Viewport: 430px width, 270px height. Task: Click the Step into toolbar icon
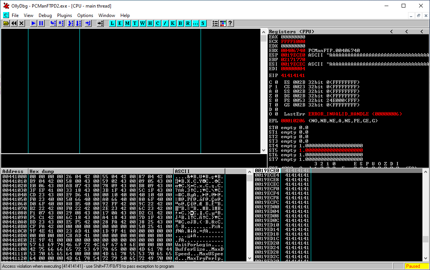[53, 23]
